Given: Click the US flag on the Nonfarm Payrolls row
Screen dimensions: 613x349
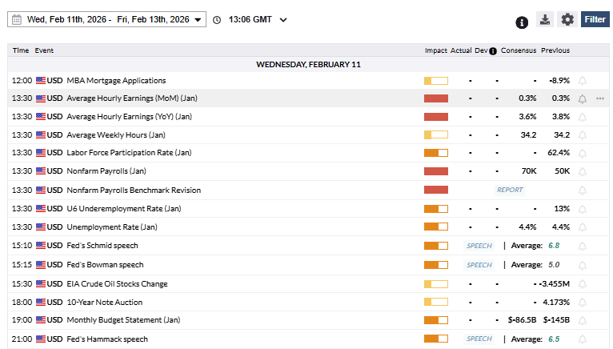Looking at the screenshot, I should pos(41,171).
